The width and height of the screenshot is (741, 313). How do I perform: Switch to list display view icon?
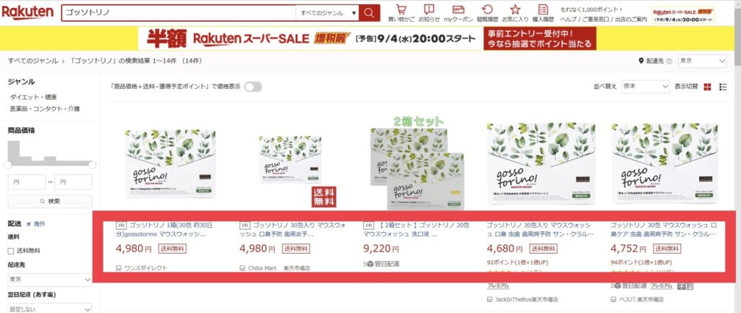coord(723,87)
